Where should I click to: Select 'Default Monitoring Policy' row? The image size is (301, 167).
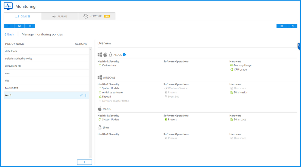46,59
